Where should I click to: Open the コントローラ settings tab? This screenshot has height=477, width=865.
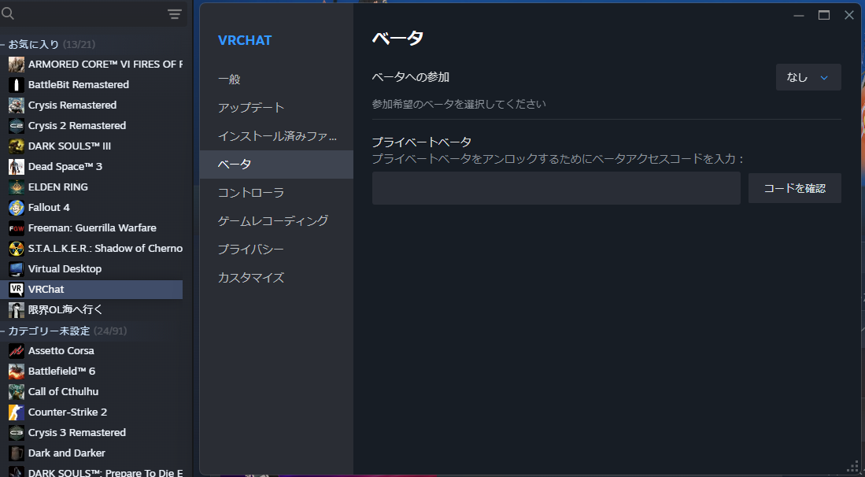(276, 193)
